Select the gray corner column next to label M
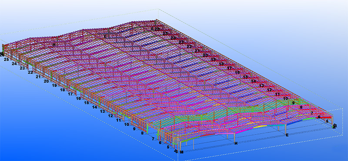The height and width of the screenshot is (161, 348). (180, 146)
